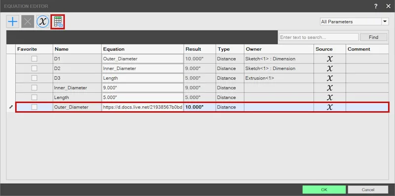This screenshot has width=395, height=196.
Task: Click the search text field
Action: 318,37
